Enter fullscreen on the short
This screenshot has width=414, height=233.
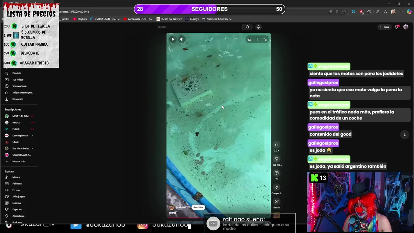click(x=265, y=39)
